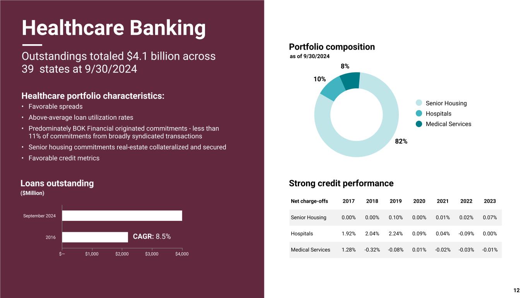Click the September 2024 loans bar

(x=122, y=215)
